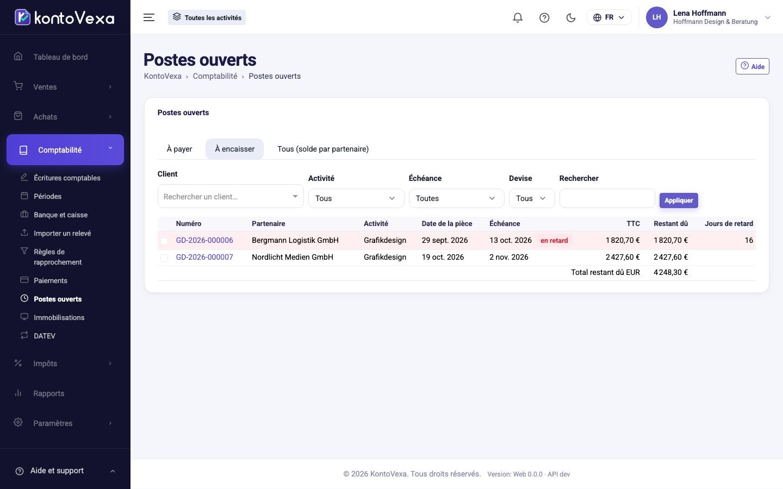Open the Client search combo box
The width and height of the screenshot is (783, 489).
coord(231,197)
